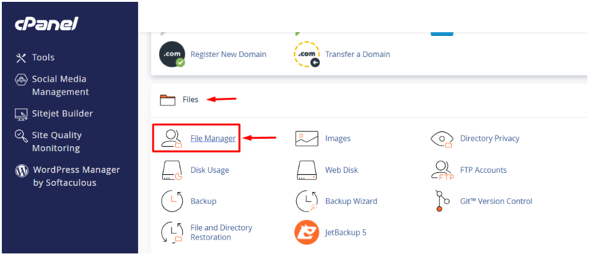Open the Backup clock icon
The height and width of the screenshot is (259, 596).
tap(171, 201)
